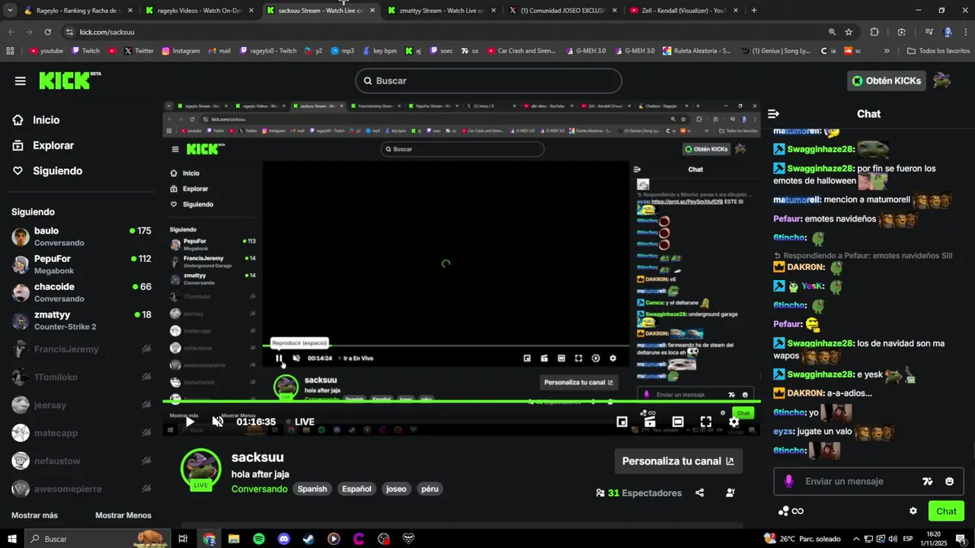
Task: Select the Español tag
Action: click(x=356, y=489)
